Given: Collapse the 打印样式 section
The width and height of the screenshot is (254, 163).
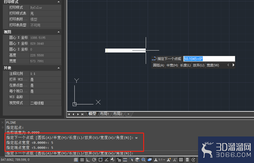Looking at the screenshot, I should 59,2.
